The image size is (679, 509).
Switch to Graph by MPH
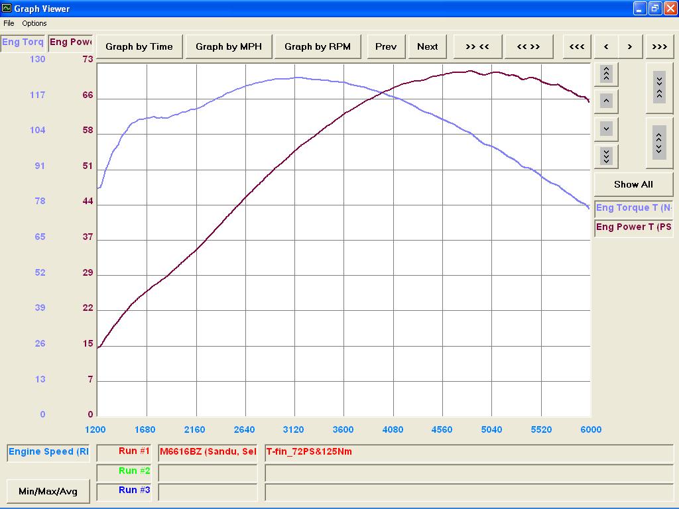[x=229, y=46]
